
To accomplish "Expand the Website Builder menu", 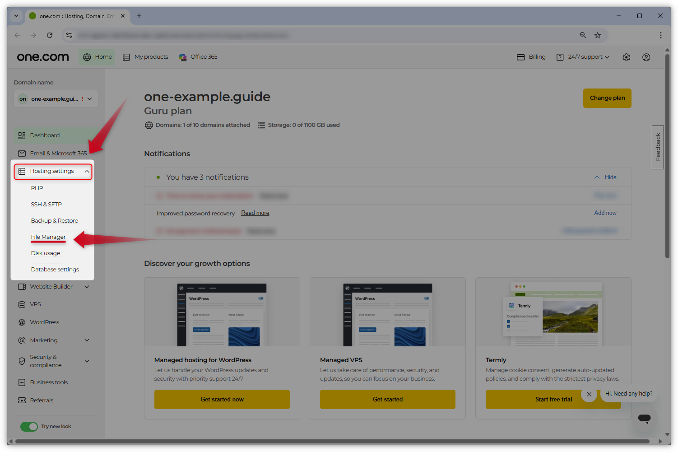I will click(87, 286).
